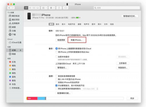Click Check for Update (检查更新) button

tap(61, 40)
